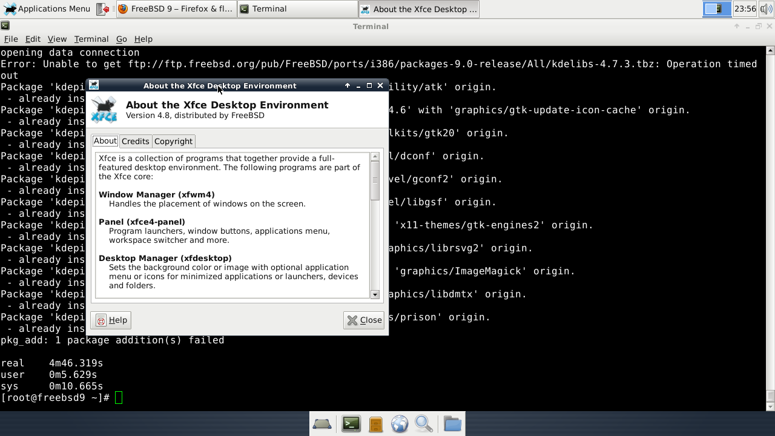Select the About the Xfce Desktop taskbar button
The width and height of the screenshot is (775, 436).
pyautogui.click(x=418, y=9)
